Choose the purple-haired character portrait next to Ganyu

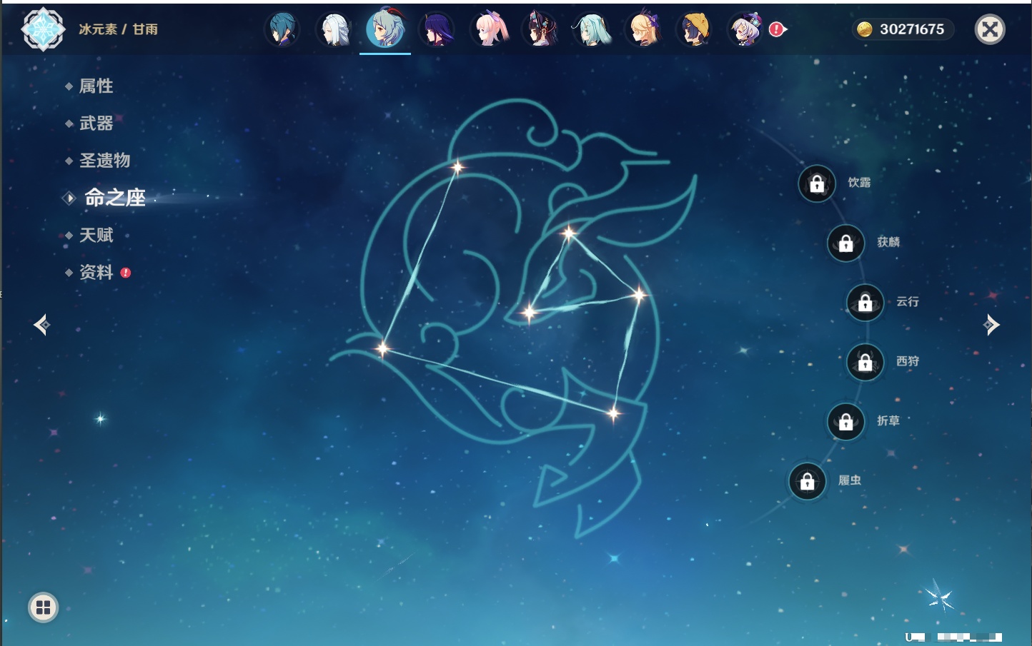point(437,30)
